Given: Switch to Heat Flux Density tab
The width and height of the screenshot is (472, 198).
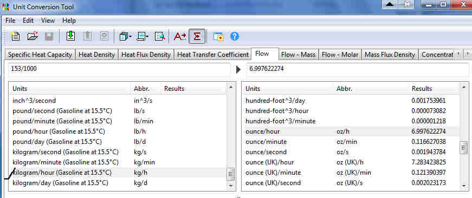Looking at the screenshot, I should pyautogui.click(x=146, y=55).
